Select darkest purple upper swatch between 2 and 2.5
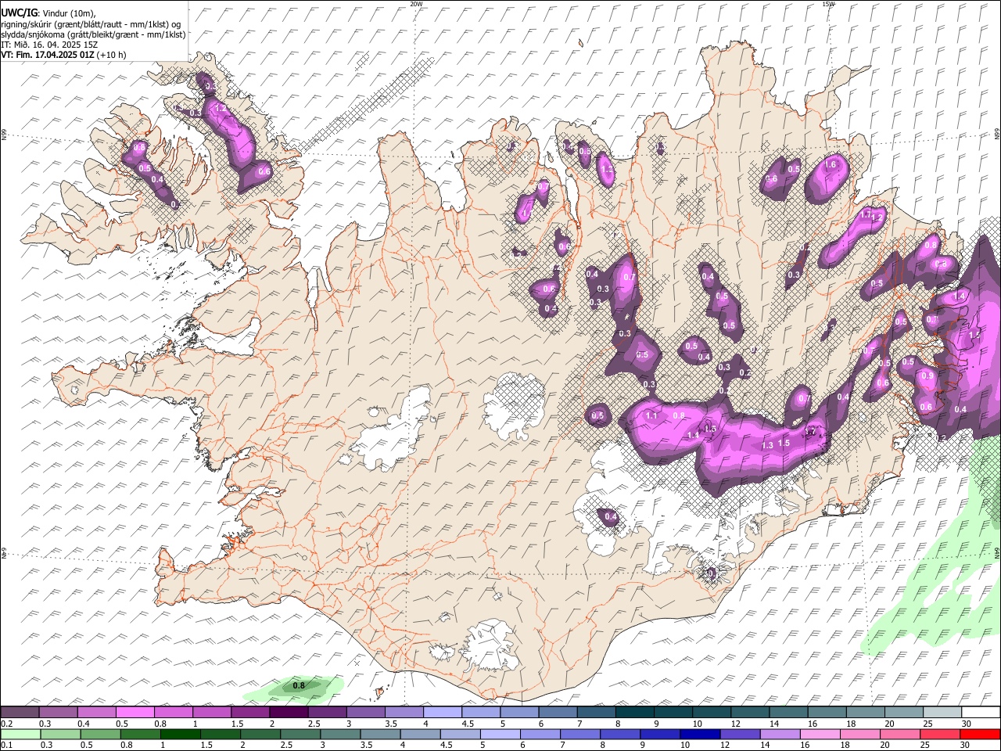This screenshot has height=751, width=1001. (x=289, y=712)
